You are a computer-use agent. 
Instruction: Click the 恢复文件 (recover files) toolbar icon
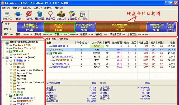(61, 15)
